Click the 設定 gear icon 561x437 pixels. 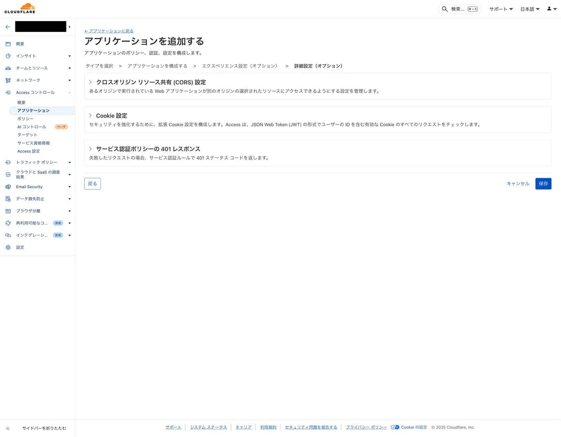tap(8, 248)
